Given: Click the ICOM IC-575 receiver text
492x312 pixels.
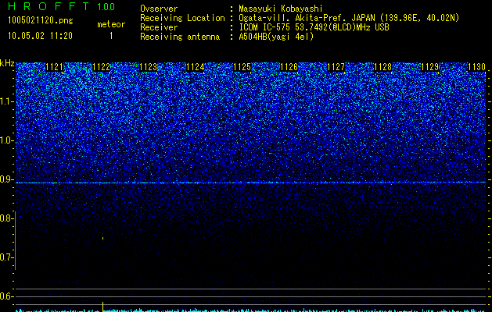Looking at the screenshot, I should coord(314,27).
